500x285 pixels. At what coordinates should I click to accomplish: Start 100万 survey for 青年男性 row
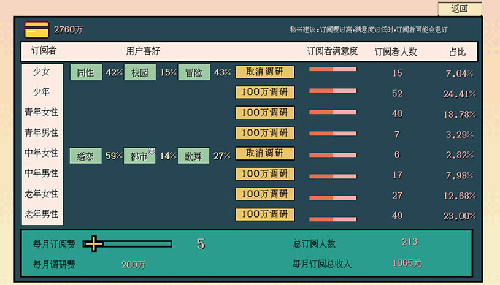264,133
